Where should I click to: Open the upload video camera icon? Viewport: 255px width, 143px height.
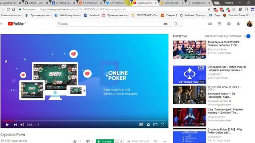[x=210, y=24]
